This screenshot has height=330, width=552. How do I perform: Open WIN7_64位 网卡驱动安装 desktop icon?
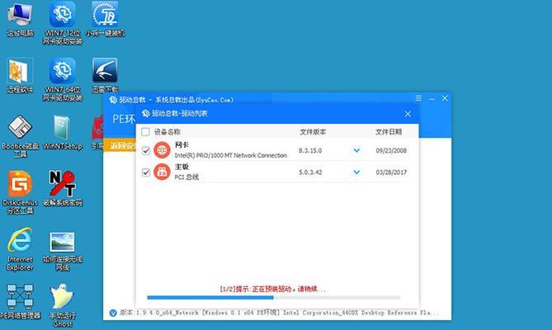pyautogui.click(x=63, y=79)
